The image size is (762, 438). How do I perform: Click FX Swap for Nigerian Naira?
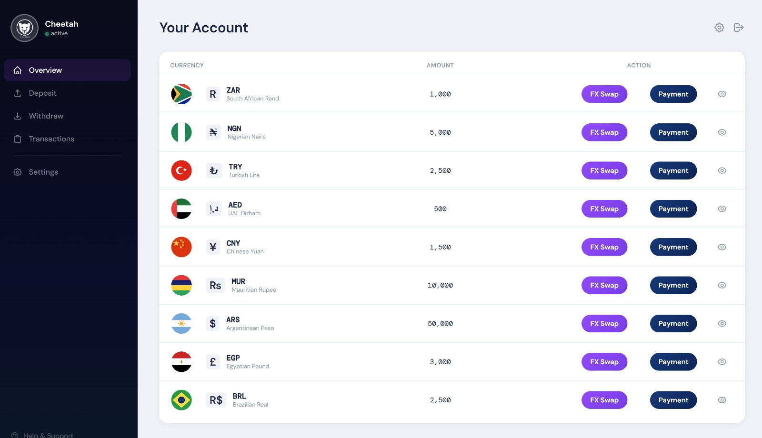[604, 132]
